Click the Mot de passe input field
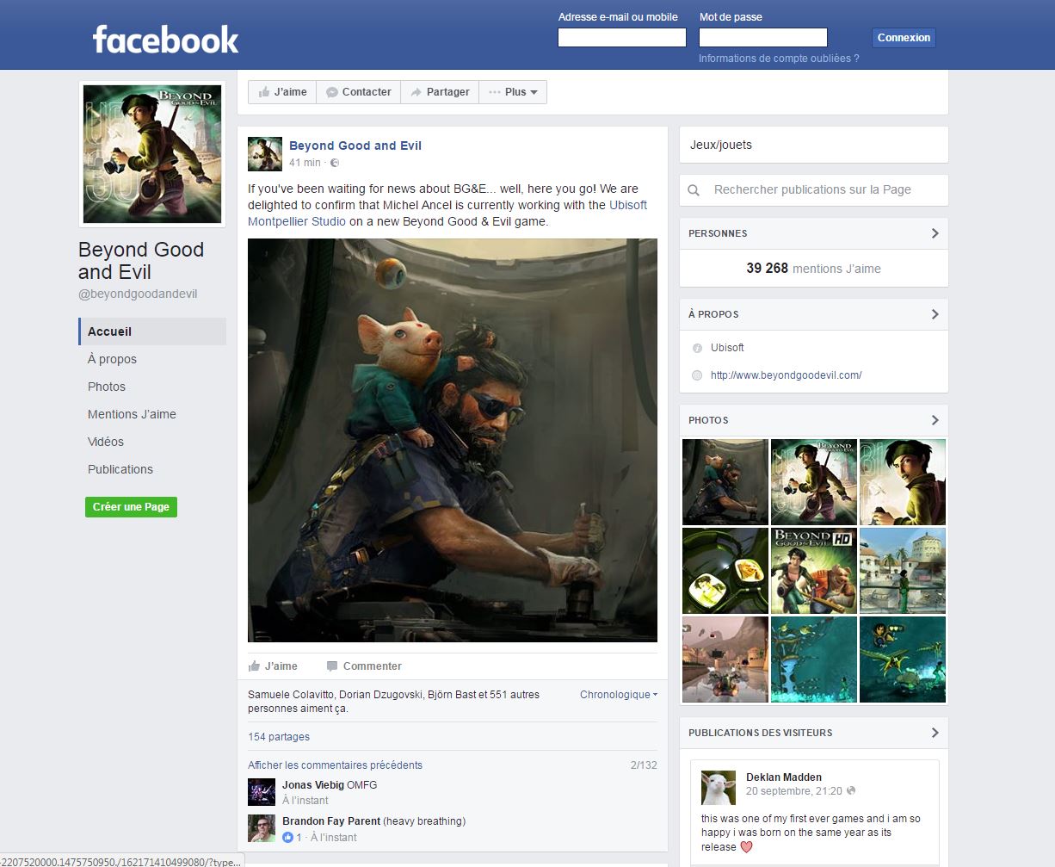The height and width of the screenshot is (867, 1055). (x=762, y=37)
